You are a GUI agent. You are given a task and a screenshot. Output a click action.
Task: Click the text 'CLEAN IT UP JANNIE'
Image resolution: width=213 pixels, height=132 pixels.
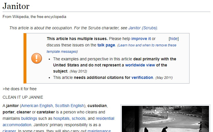pyautogui.click(x=23, y=97)
